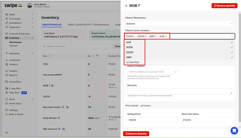Expand the Sales menu chevron
The image size is (241, 138).
[x=32, y=14]
